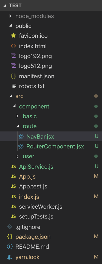Expand the user folder

click(18, 156)
